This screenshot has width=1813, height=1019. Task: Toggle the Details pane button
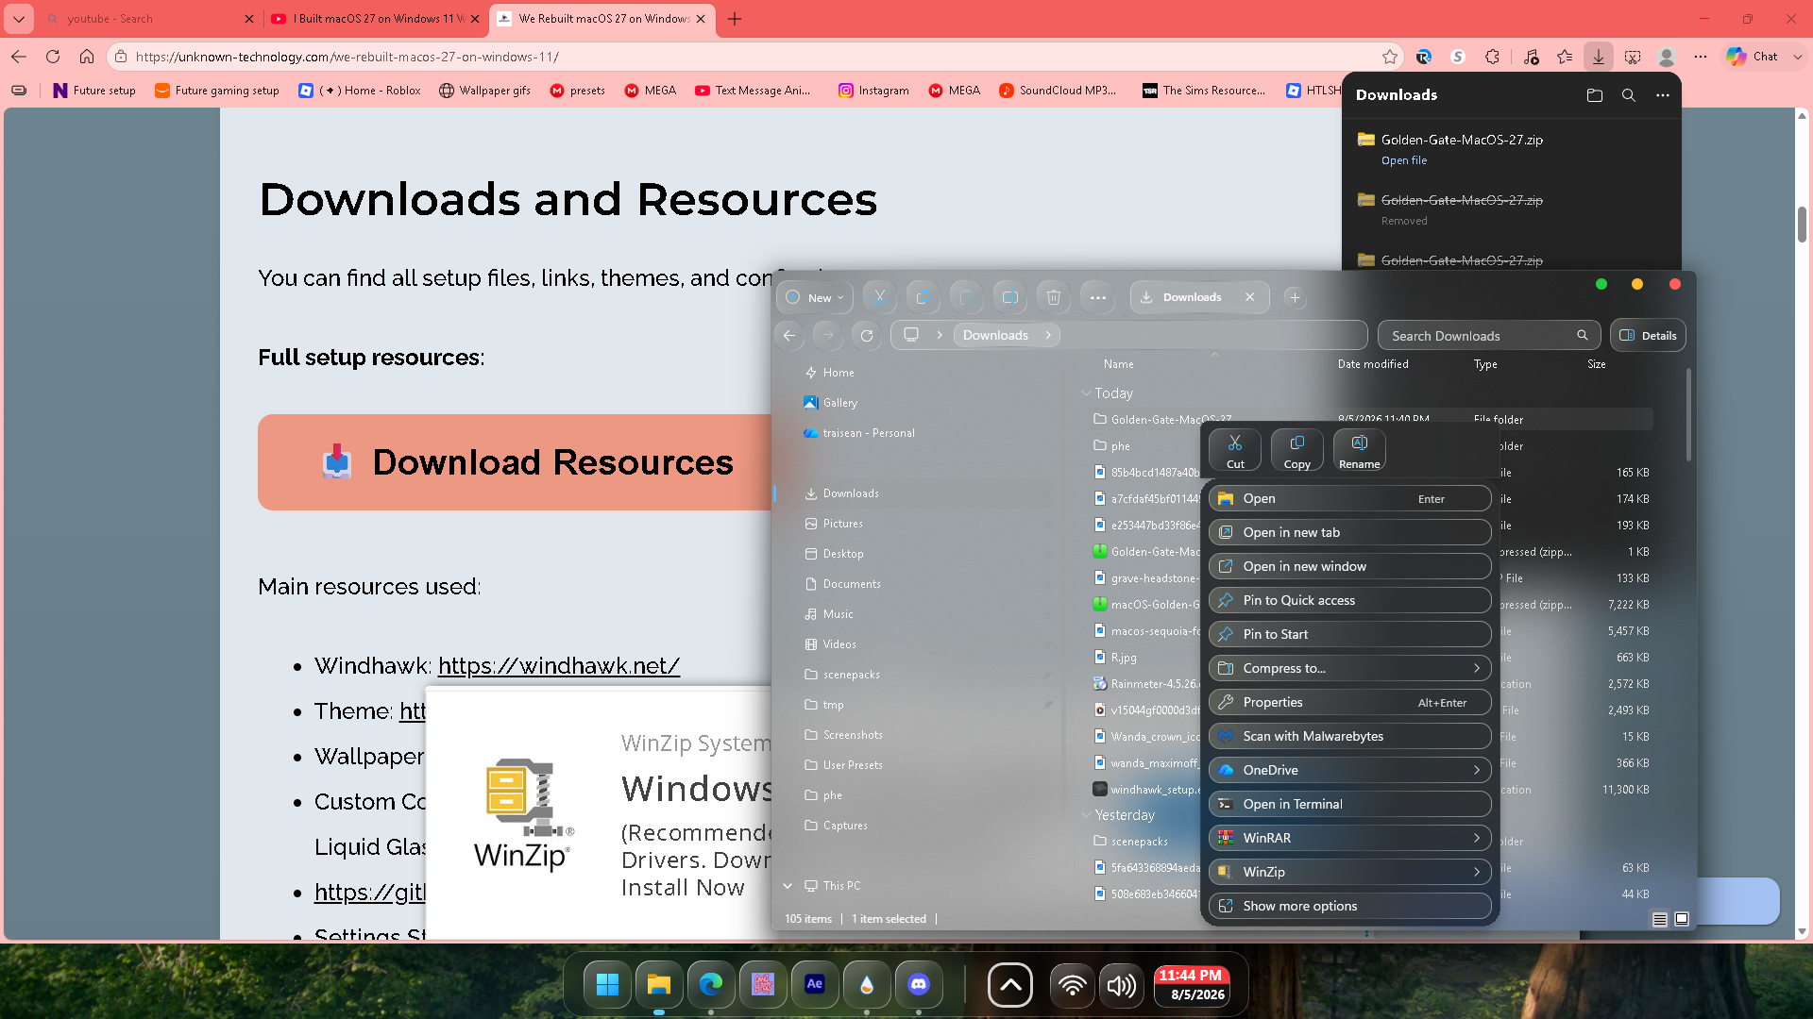1648,336
